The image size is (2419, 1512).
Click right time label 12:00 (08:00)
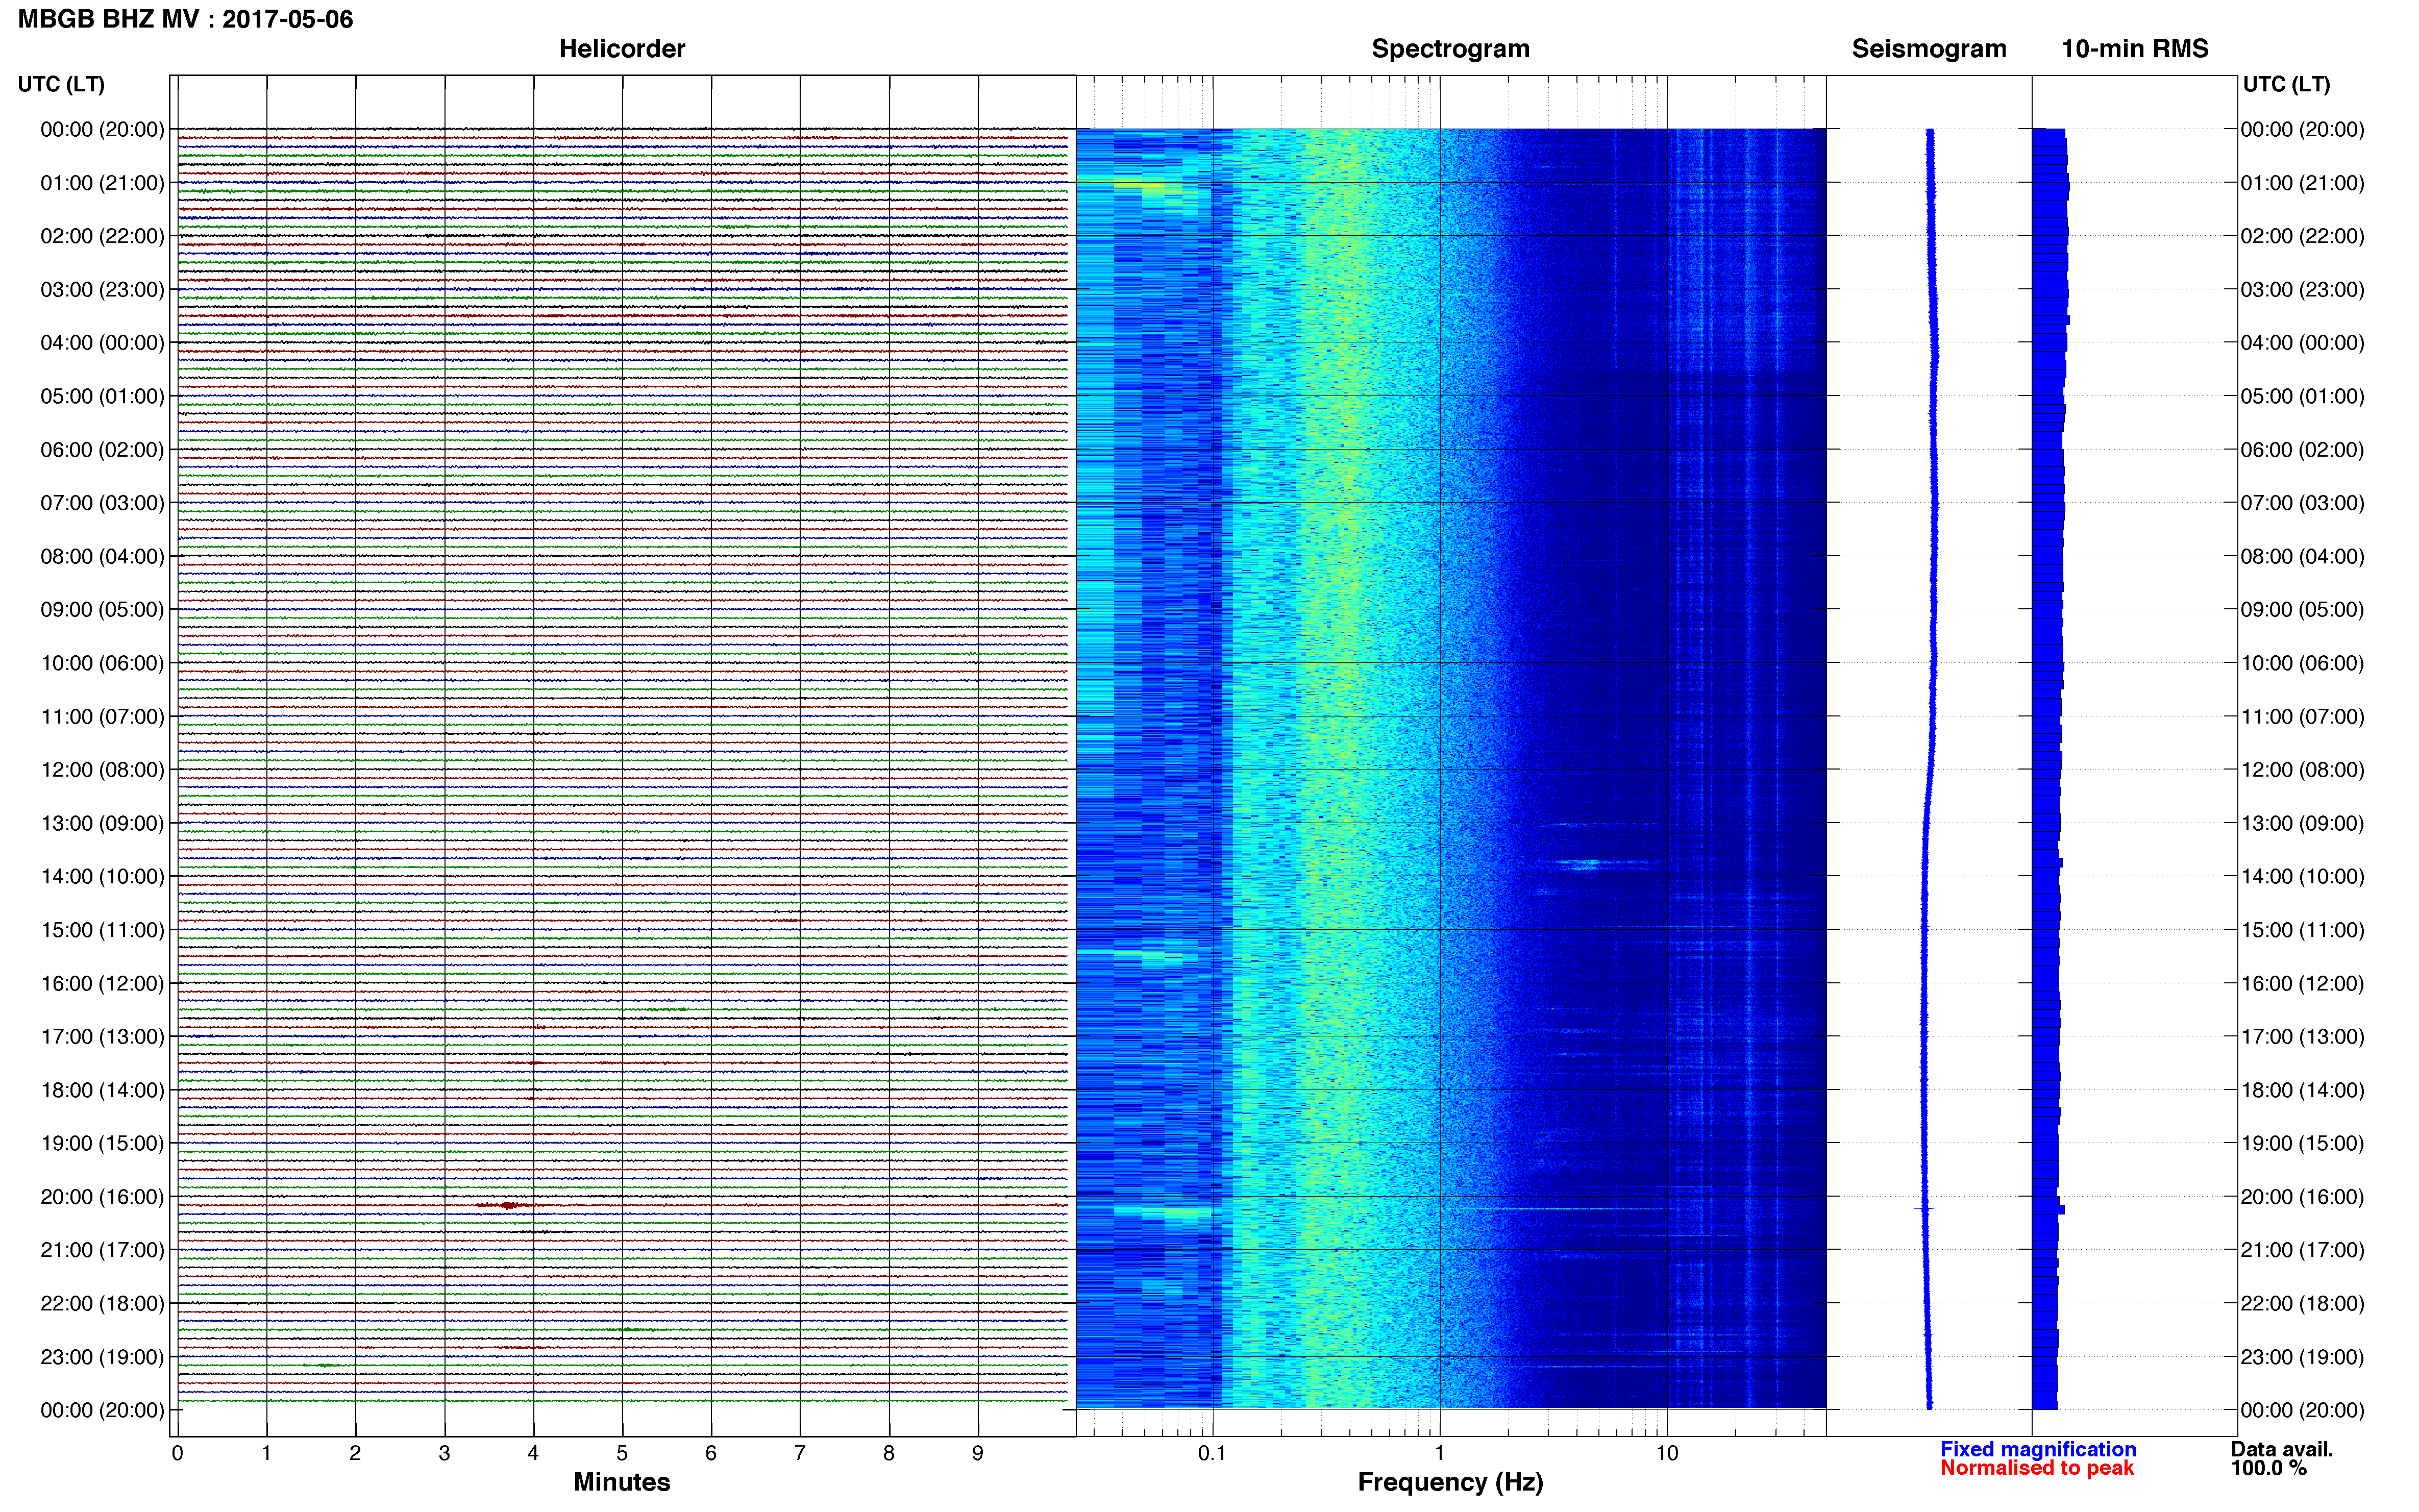2302,770
